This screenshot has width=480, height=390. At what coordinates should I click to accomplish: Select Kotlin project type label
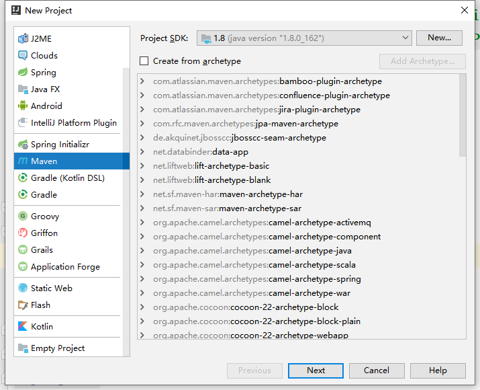42,327
